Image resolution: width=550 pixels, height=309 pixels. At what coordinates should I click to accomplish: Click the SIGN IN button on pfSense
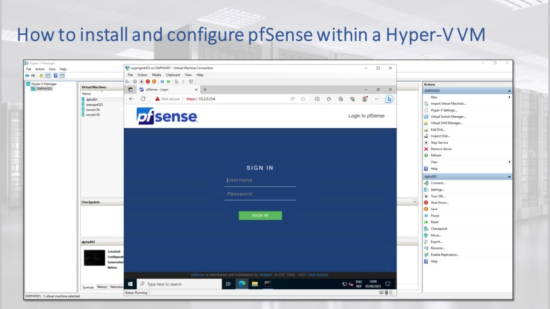[x=260, y=215]
